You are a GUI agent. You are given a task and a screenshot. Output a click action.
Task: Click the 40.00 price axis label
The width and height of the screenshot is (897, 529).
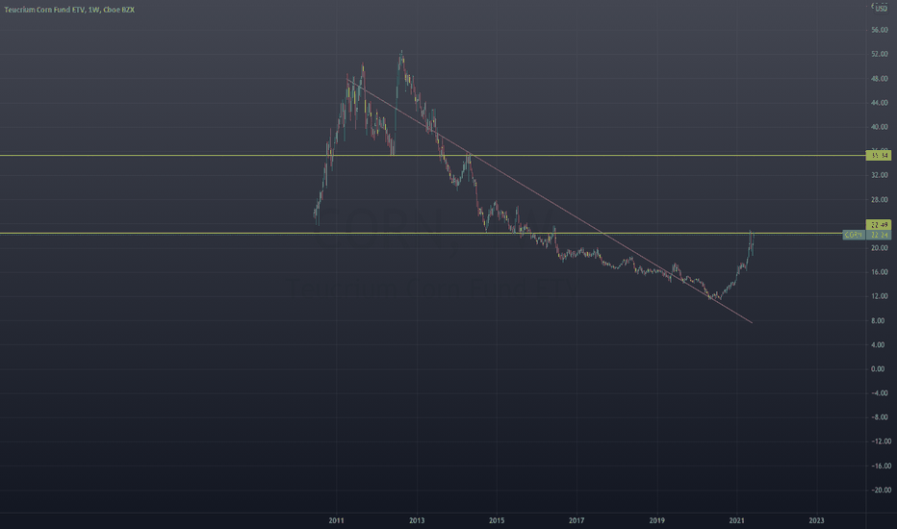click(x=880, y=127)
